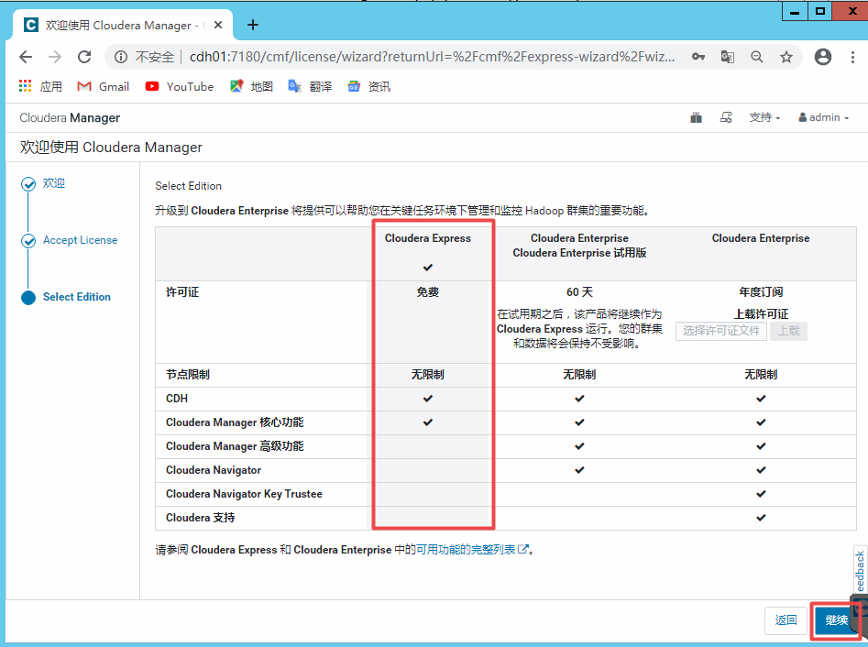Click the 60 天 trial duration text
The width and height of the screenshot is (868, 647).
point(579,292)
